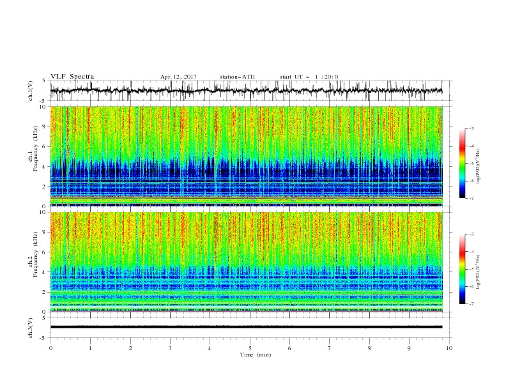Click the "0" tick on the time axis
The image size is (506, 391).
(x=50, y=348)
